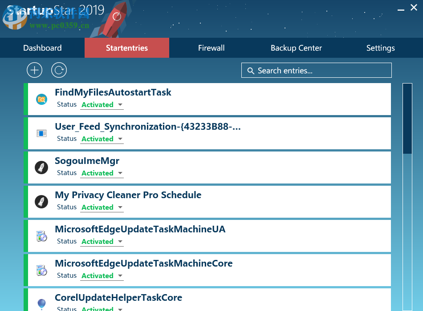Open status dropdown for FindMyFilesAutostartTask
Viewport: 423px width, 311px height.
pos(102,105)
